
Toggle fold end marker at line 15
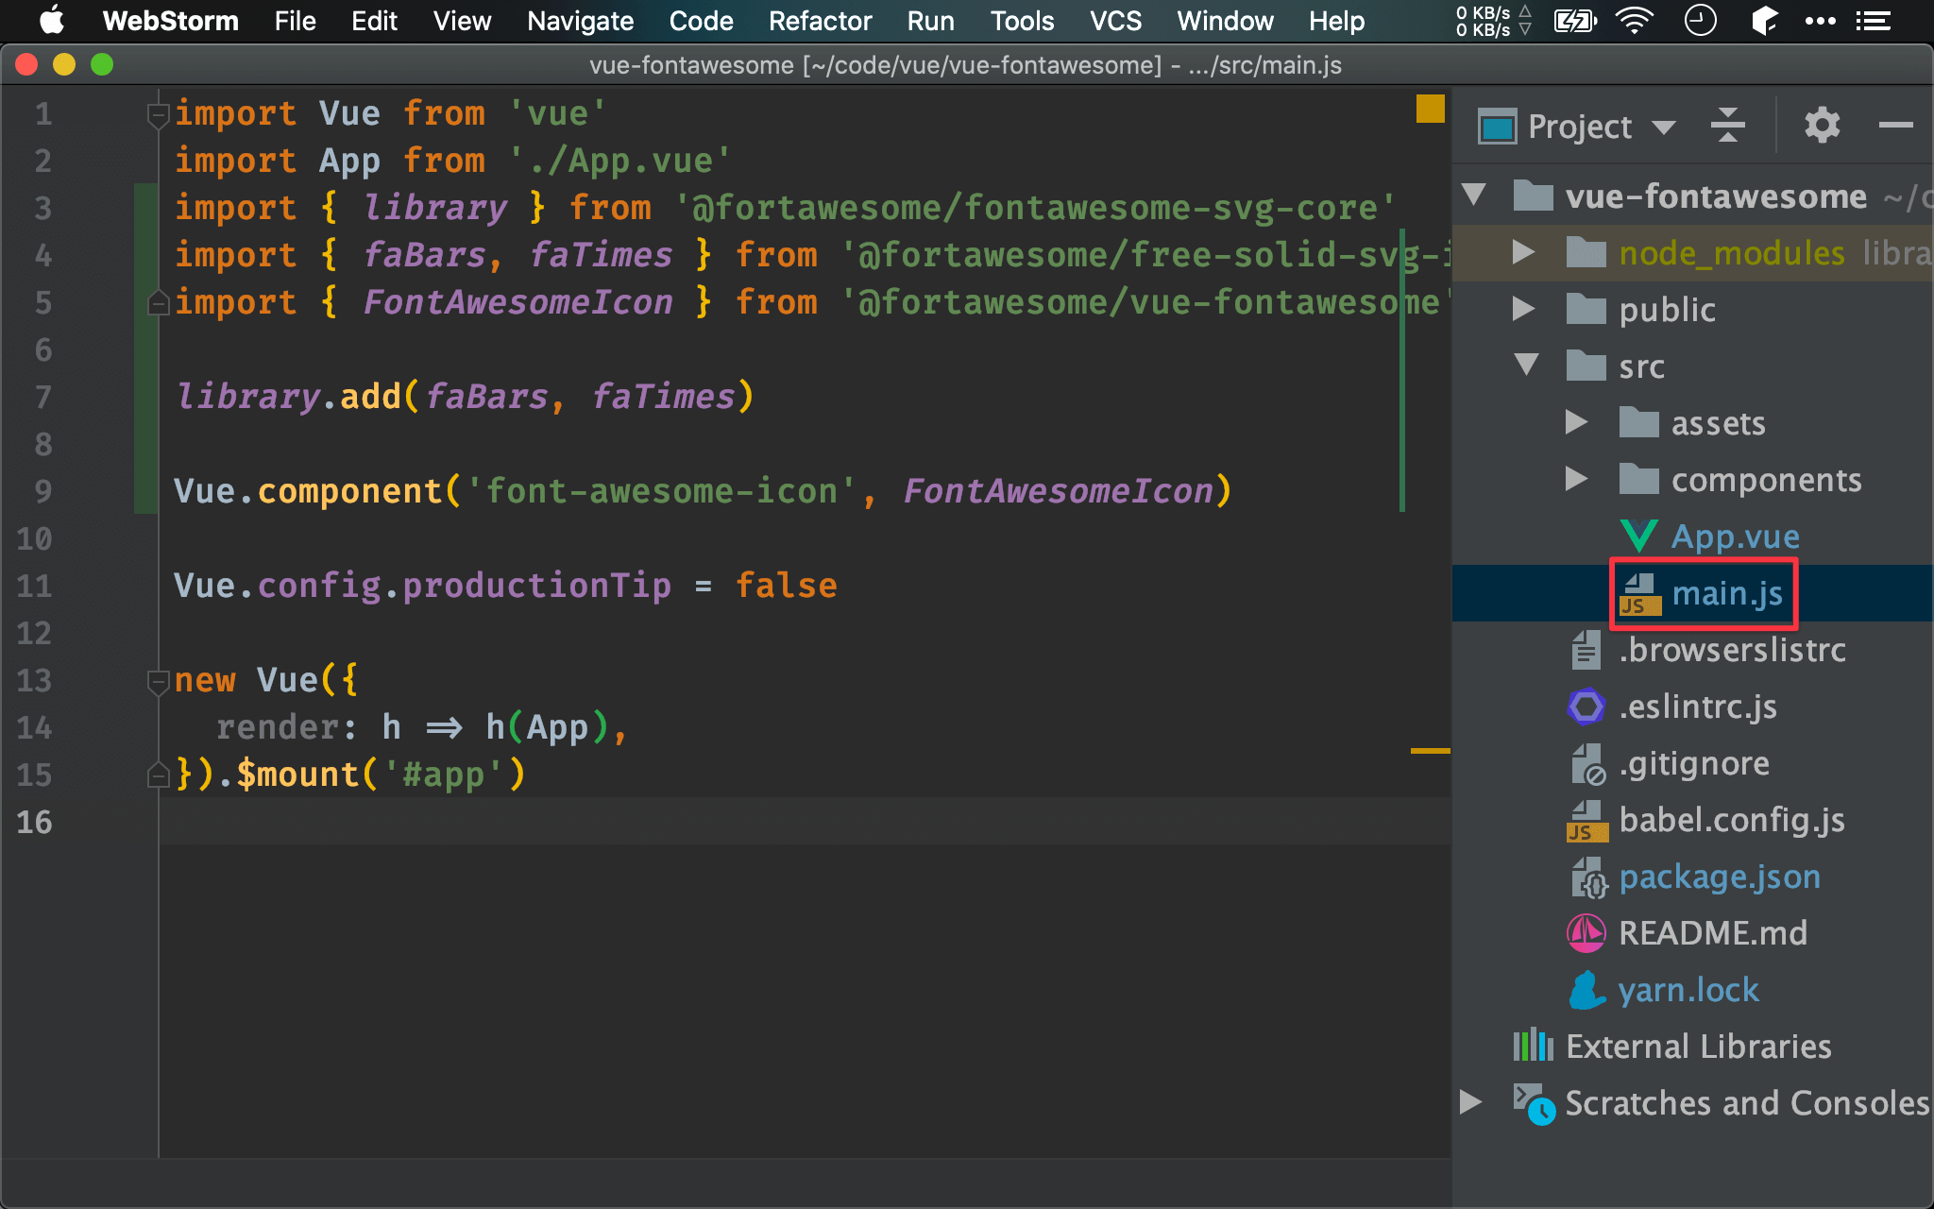point(158,775)
